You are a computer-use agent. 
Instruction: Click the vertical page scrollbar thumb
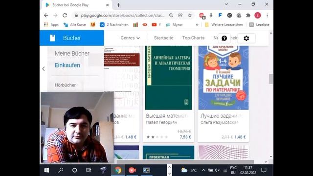(270, 79)
